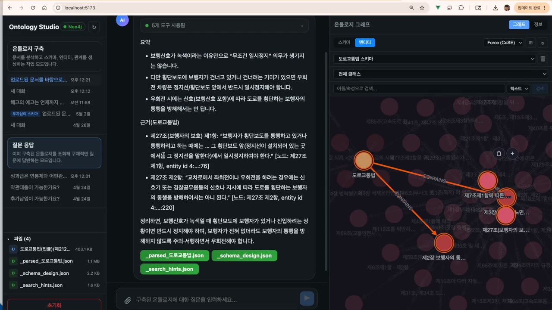The height and width of the screenshot is (310, 552).
Task: Switch to the 정보 tab
Action: [x=538, y=25]
